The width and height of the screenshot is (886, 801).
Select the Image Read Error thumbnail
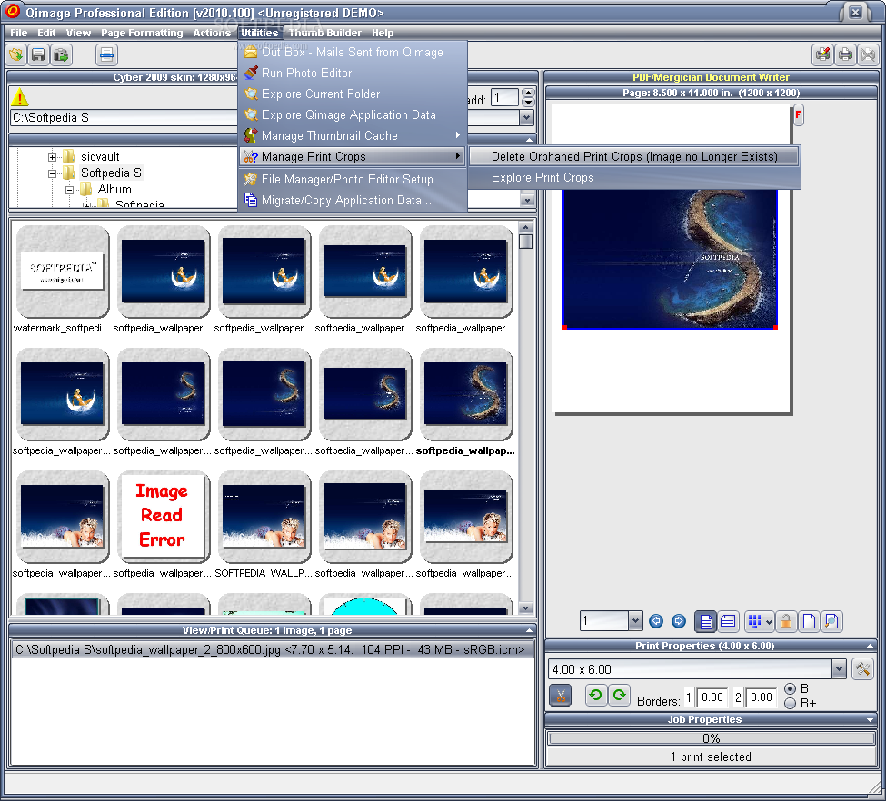pyautogui.click(x=163, y=518)
